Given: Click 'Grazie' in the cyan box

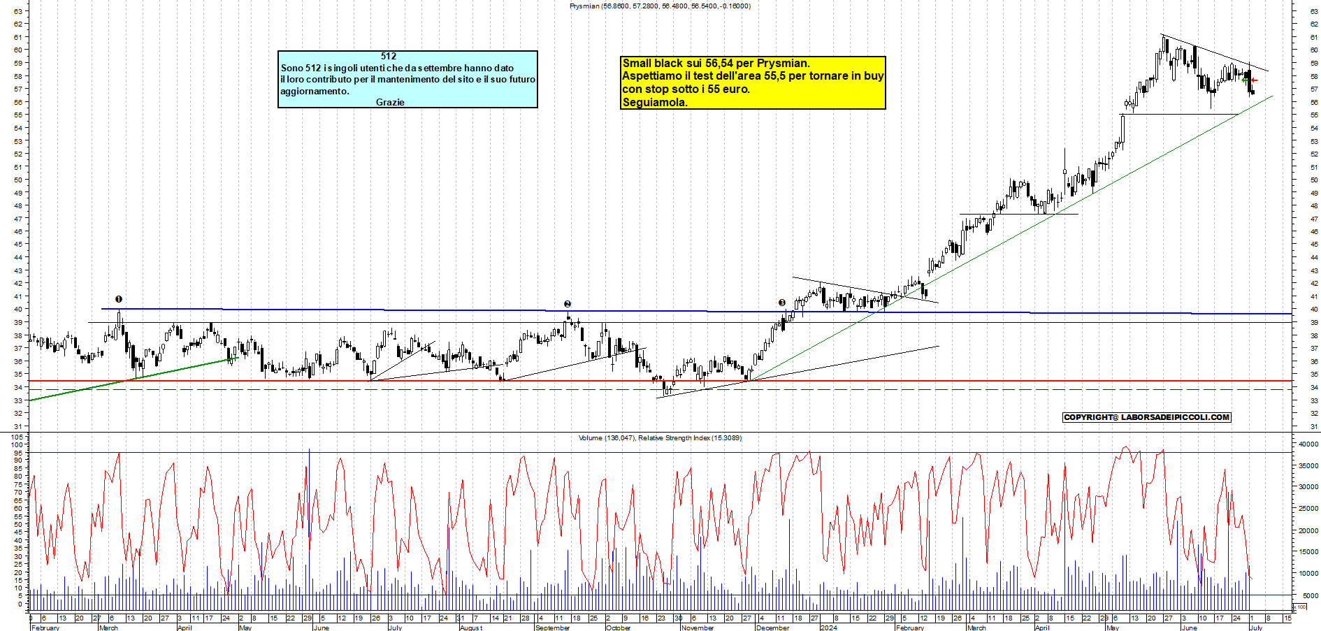Looking at the screenshot, I should [x=390, y=102].
